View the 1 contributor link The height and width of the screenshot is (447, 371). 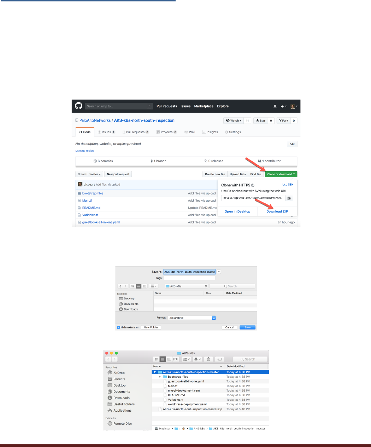(x=269, y=161)
